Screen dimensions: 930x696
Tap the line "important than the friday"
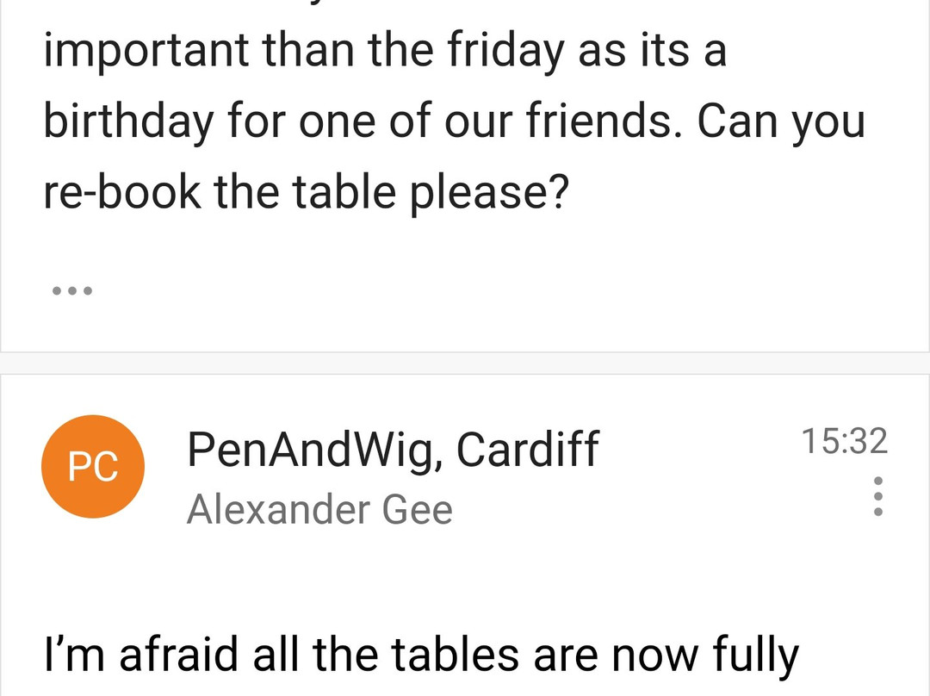pos(386,49)
